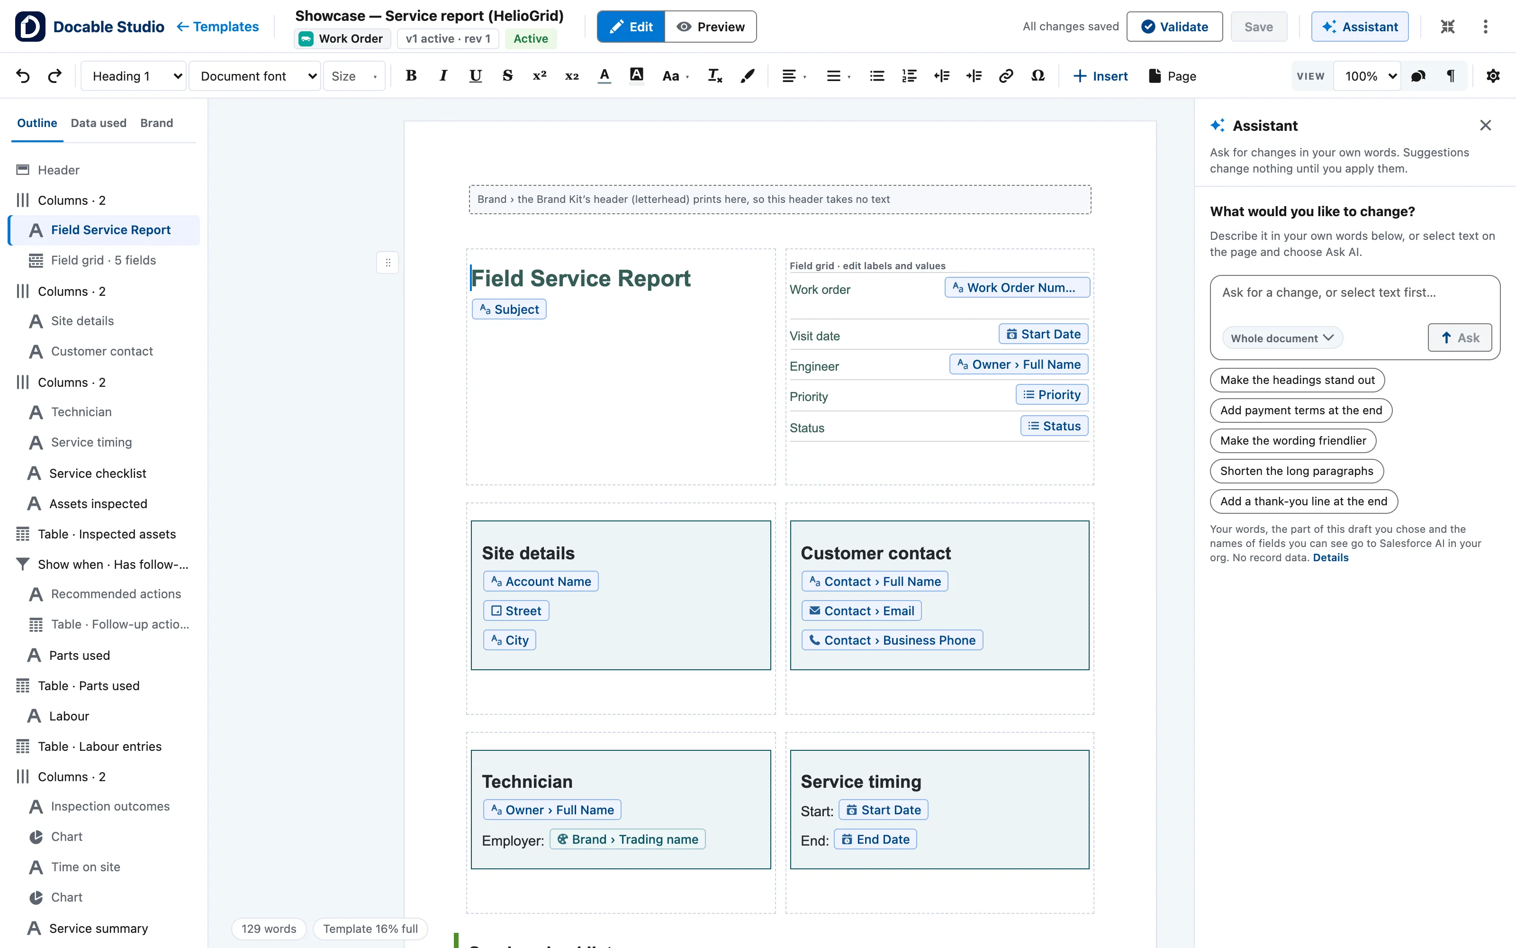Image resolution: width=1516 pixels, height=948 pixels.
Task: Open the Heading 1 style dropdown
Action: coord(134,76)
